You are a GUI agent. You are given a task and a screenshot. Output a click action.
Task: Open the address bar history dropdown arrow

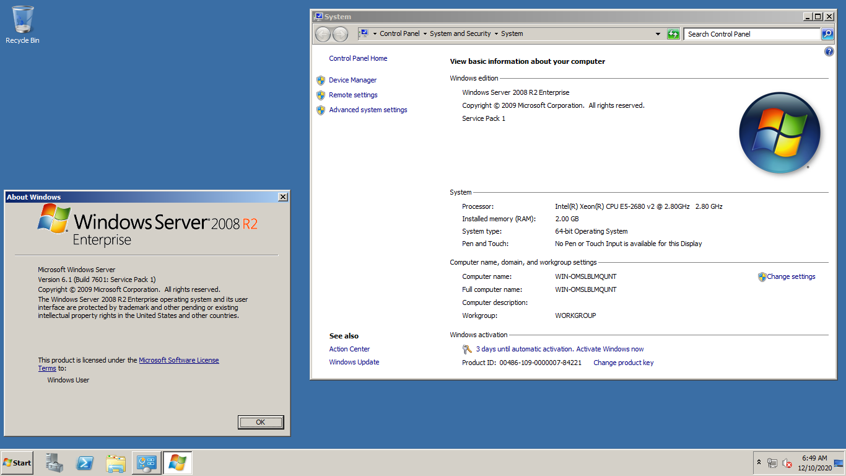pyautogui.click(x=658, y=34)
